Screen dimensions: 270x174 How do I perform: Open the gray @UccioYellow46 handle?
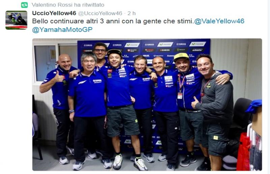pyautogui.click(x=100, y=13)
